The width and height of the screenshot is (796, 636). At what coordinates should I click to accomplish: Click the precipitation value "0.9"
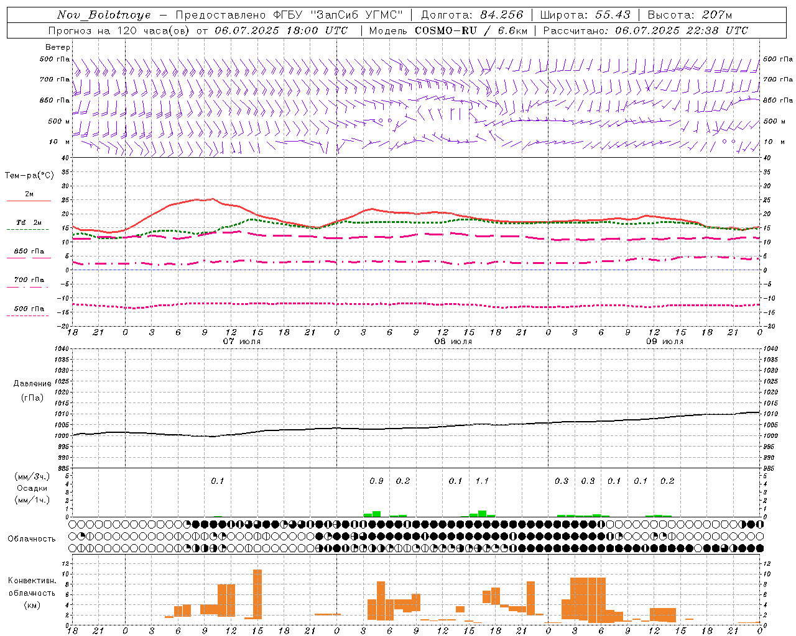(x=376, y=481)
